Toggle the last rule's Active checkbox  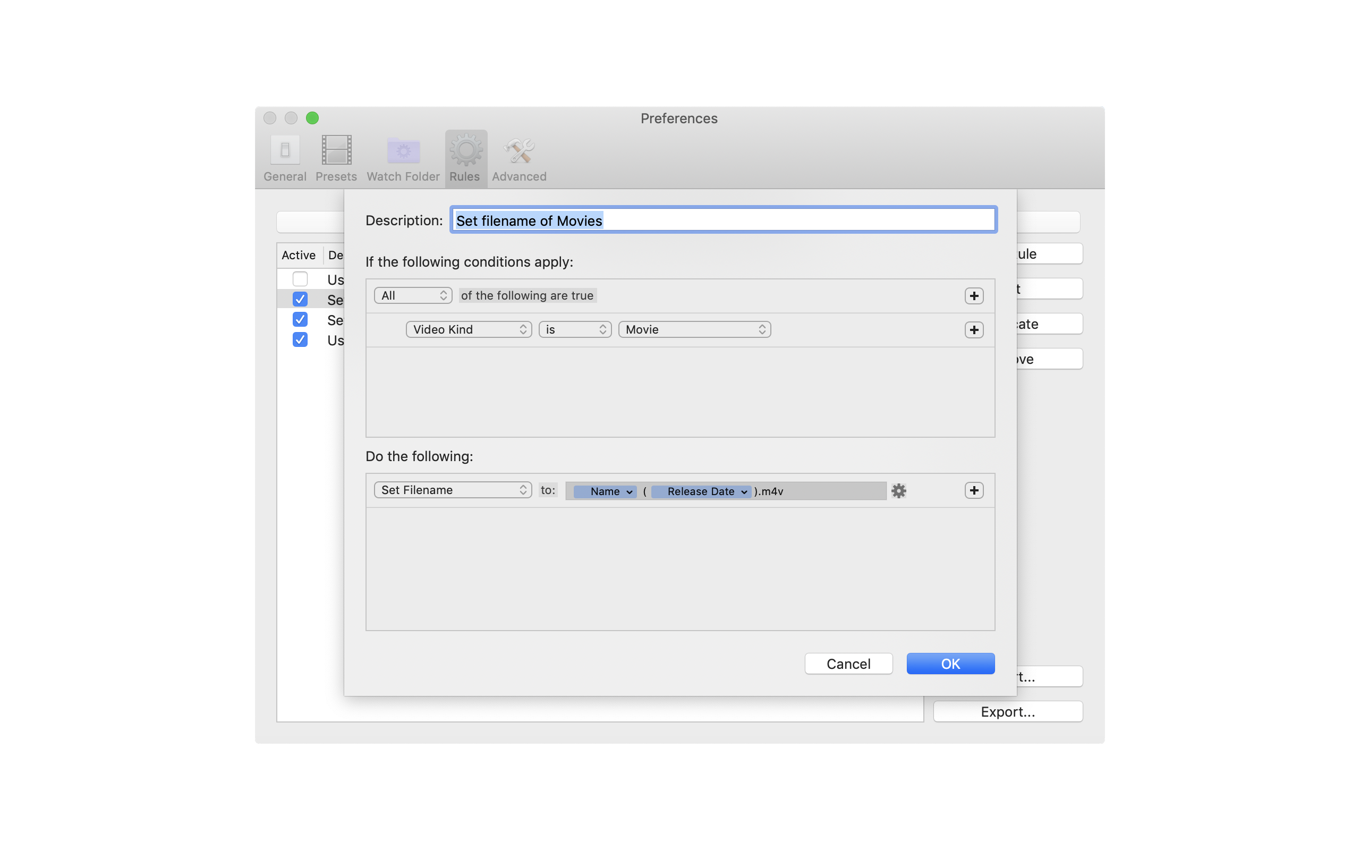[x=300, y=340]
